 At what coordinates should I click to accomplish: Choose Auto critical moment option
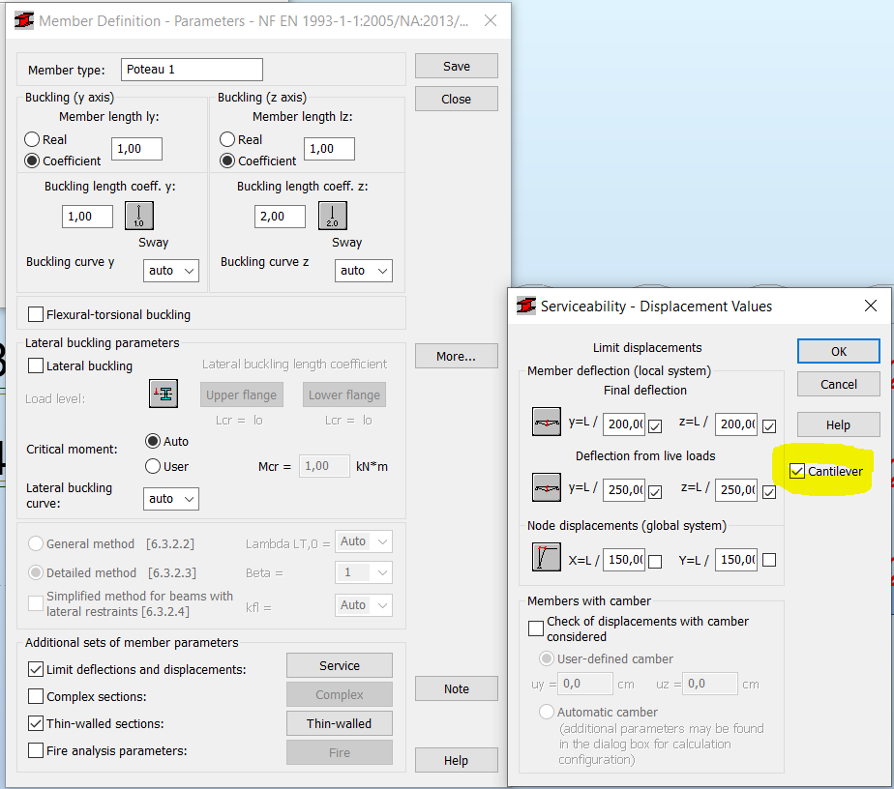pyautogui.click(x=152, y=441)
